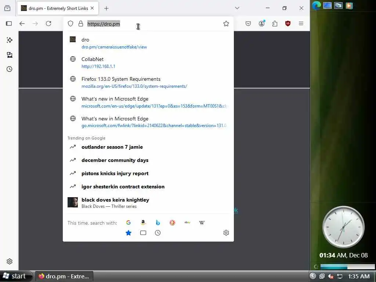Select black doves keira knightley suggestion

148,203
